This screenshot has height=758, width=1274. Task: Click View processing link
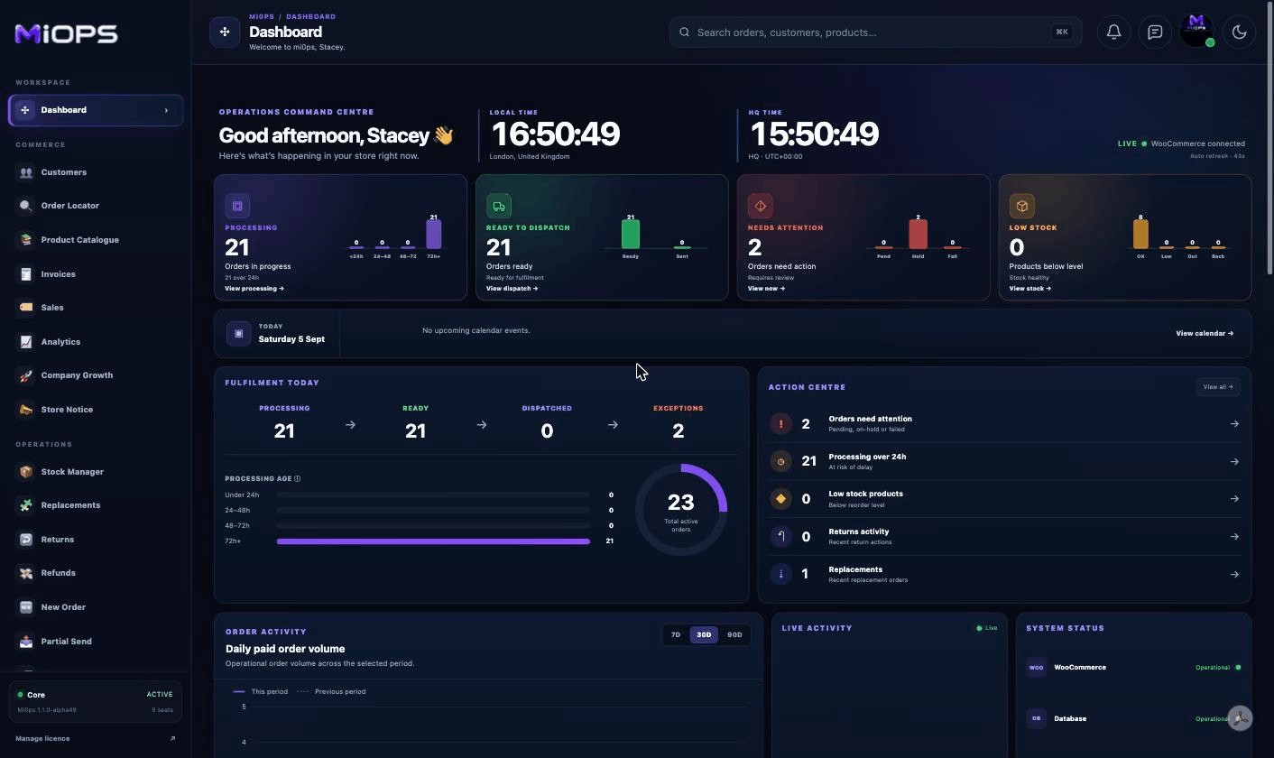(x=254, y=289)
